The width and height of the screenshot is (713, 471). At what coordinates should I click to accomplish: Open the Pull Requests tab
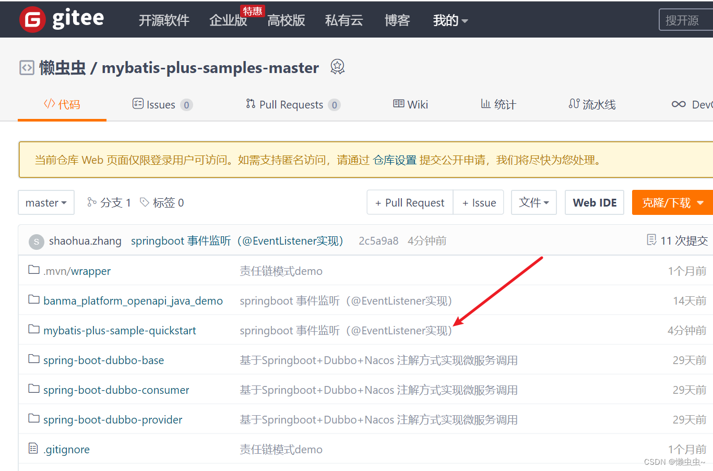pyautogui.click(x=293, y=104)
